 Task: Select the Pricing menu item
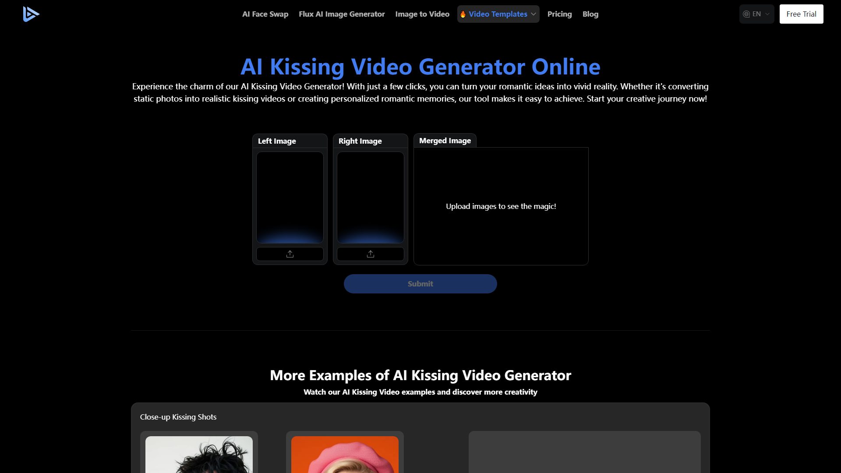(x=558, y=14)
